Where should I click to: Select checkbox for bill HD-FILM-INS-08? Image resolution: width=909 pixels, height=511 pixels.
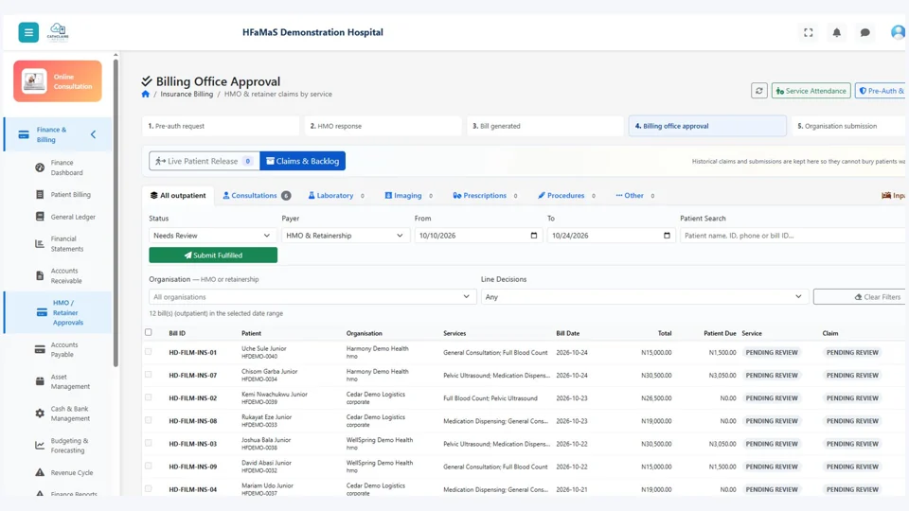click(x=149, y=420)
